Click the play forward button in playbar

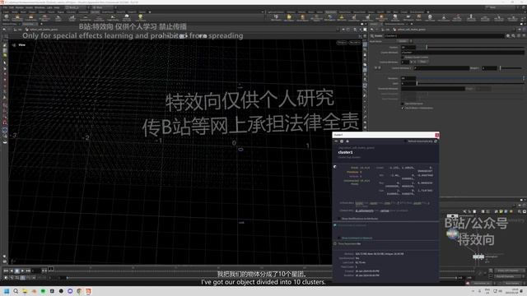click(x=22, y=271)
